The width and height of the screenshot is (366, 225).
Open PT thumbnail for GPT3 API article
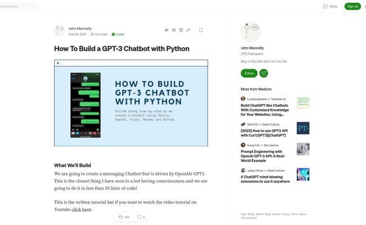pyautogui.click(x=303, y=128)
